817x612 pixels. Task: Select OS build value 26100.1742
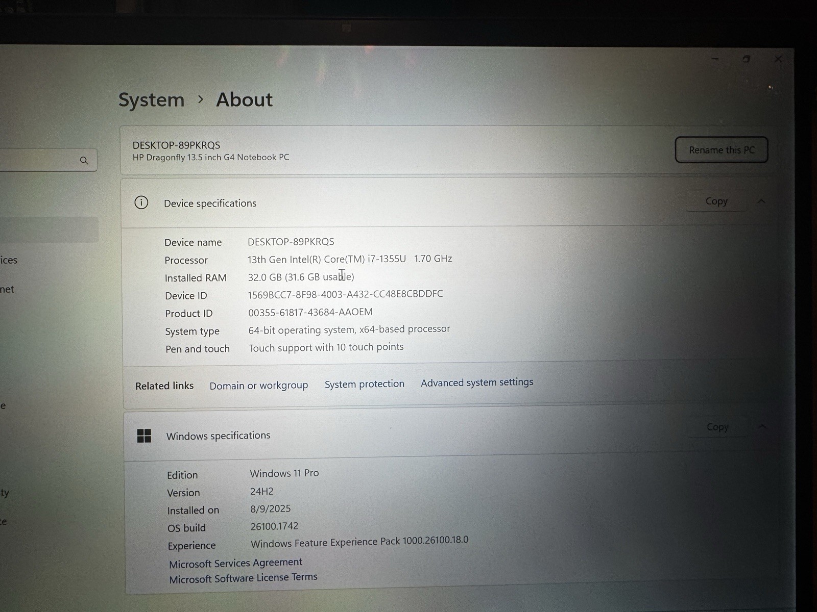[274, 526]
